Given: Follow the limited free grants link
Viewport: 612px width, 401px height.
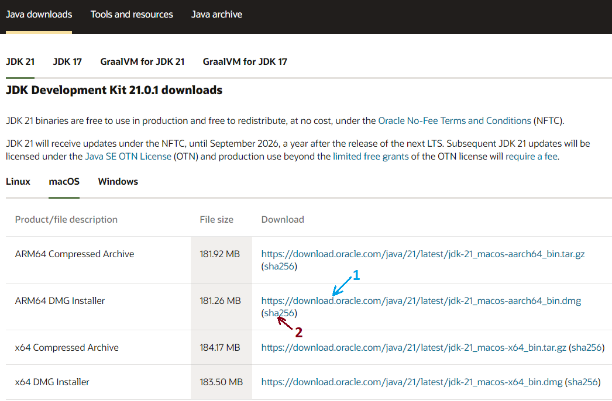Looking at the screenshot, I should [370, 157].
